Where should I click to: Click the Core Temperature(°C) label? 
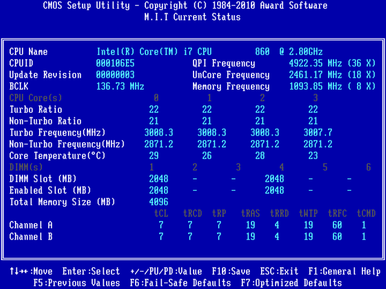tap(57, 155)
